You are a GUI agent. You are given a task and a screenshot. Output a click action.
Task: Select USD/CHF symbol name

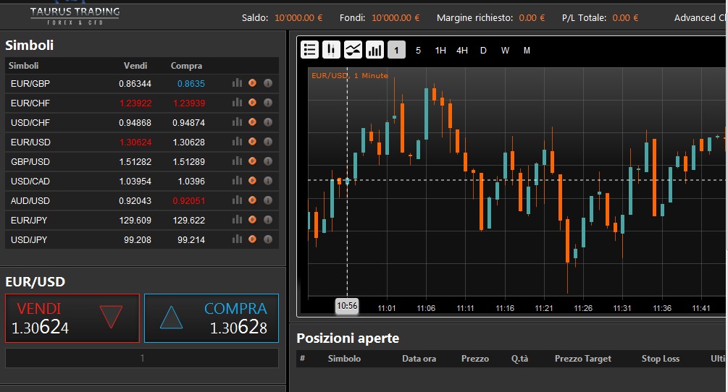[30, 123]
